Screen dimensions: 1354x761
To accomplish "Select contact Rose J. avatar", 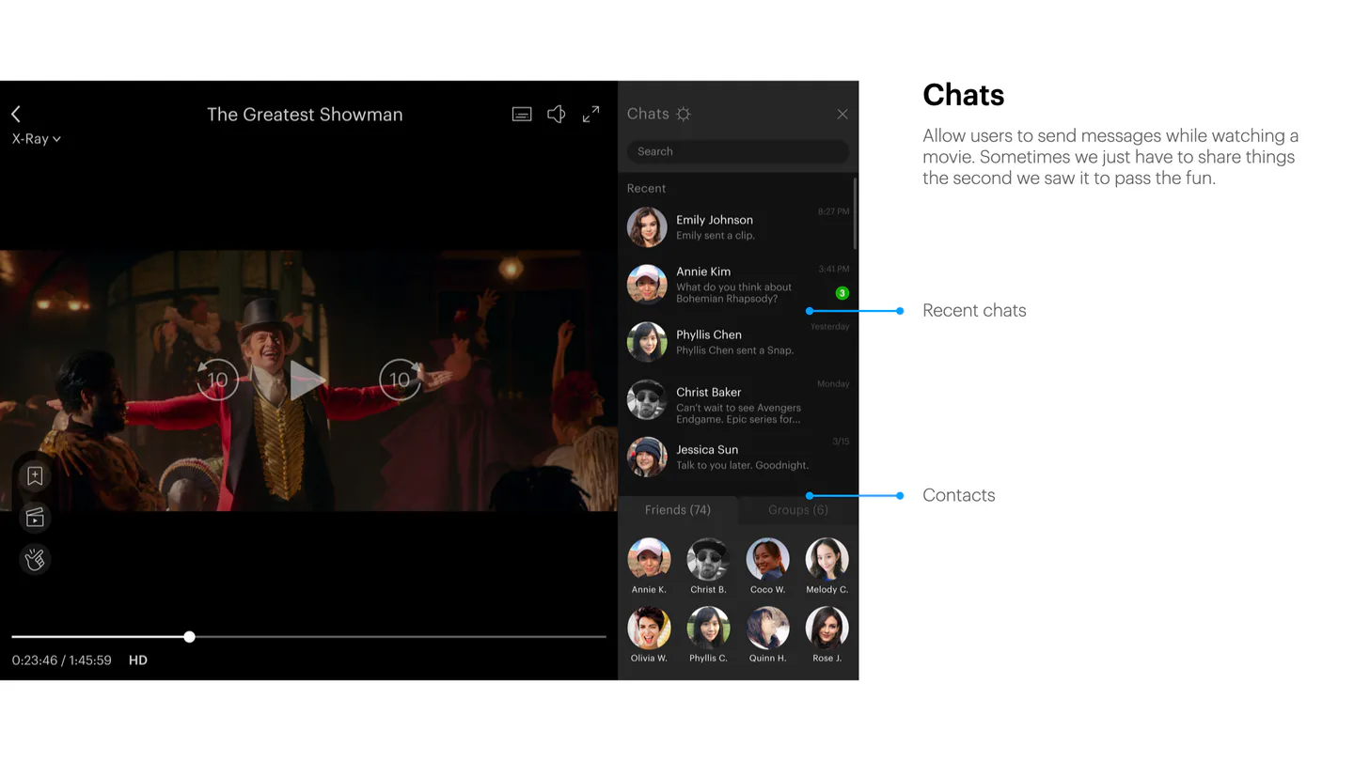I will [x=827, y=628].
